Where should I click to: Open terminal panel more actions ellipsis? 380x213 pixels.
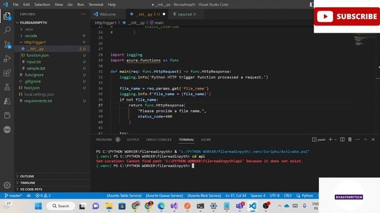(357, 140)
